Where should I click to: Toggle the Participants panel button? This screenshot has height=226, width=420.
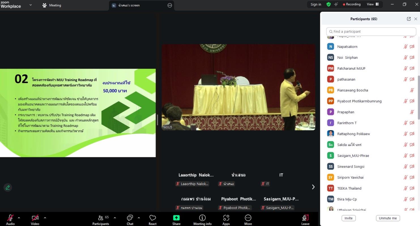101,218
